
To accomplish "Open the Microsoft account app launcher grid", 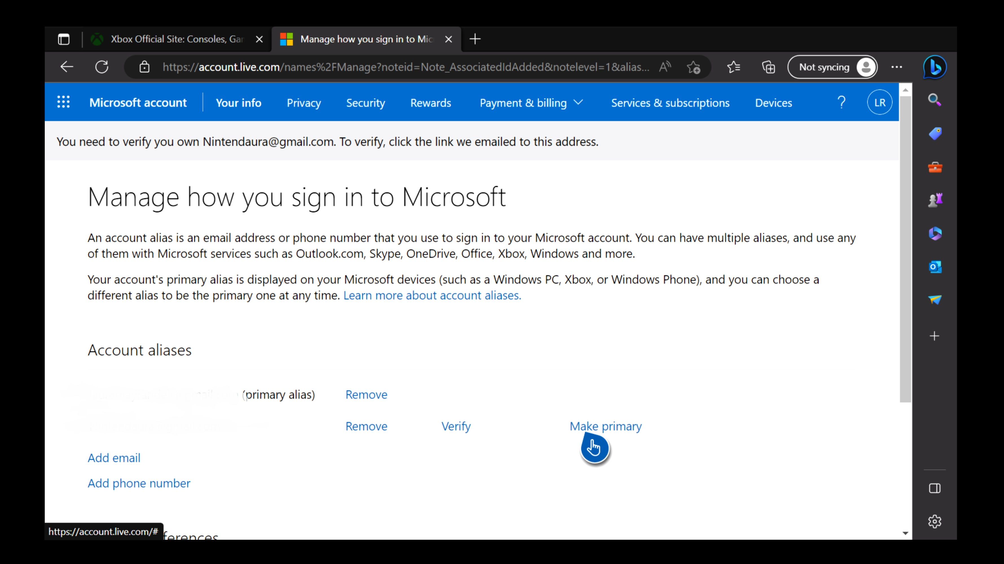I will click(x=63, y=102).
